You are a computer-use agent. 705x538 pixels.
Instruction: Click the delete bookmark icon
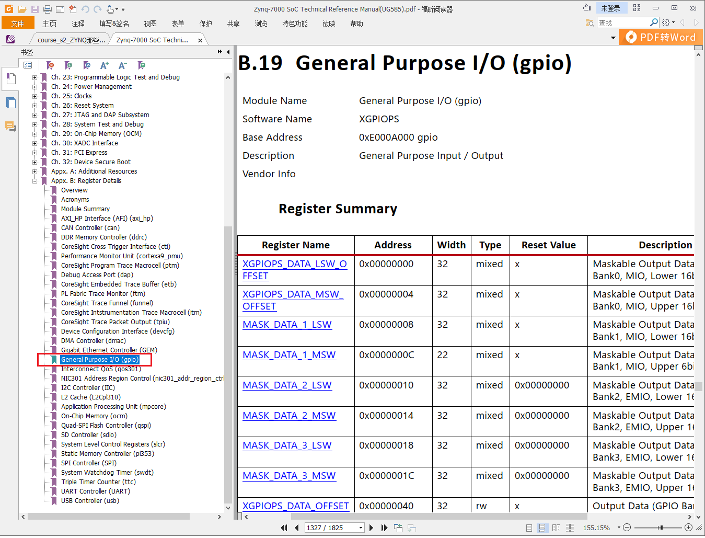click(50, 65)
